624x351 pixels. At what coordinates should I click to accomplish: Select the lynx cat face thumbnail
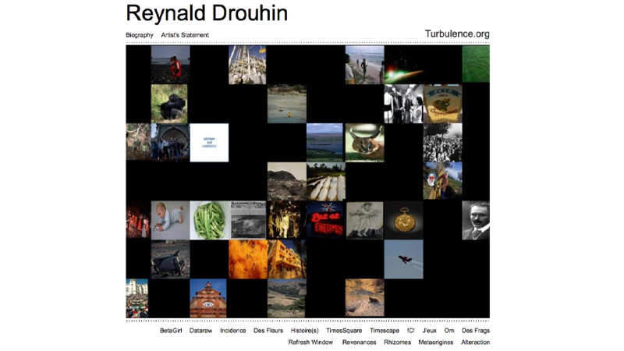364,143
